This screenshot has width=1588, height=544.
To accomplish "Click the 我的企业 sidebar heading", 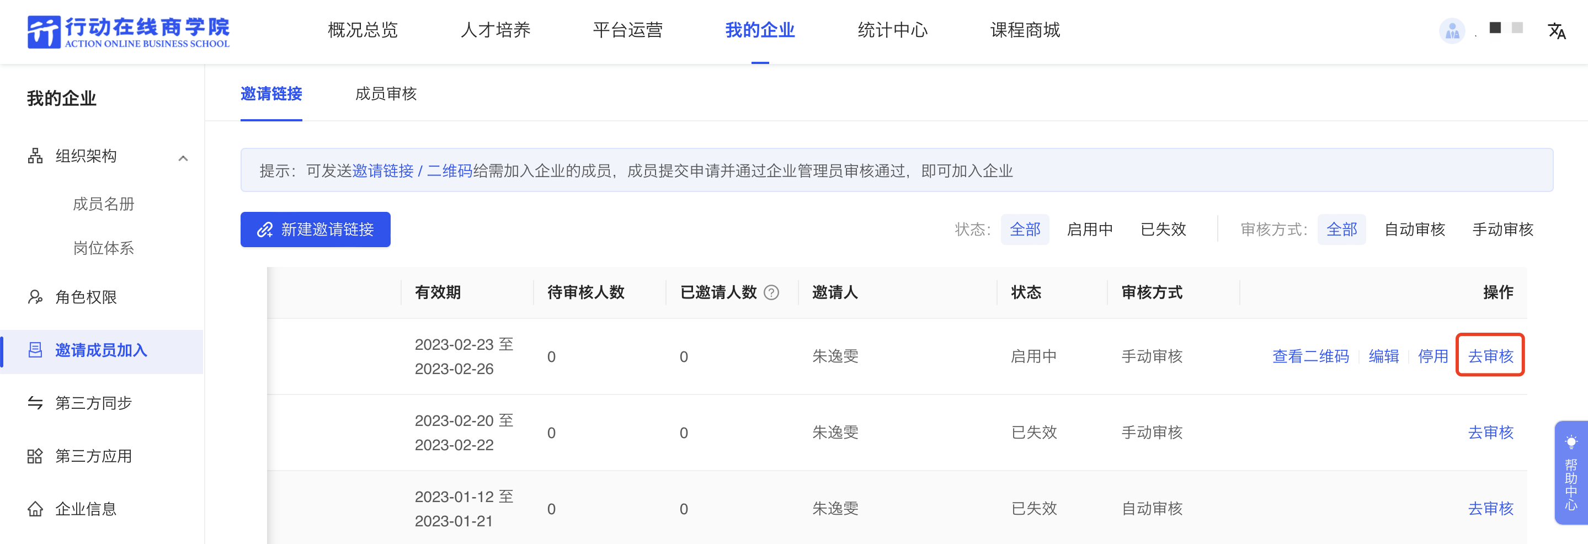I will [x=62, y=99].
